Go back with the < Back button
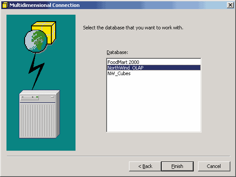This screenshot has height=177, width=236. click(x=145, y=166)
